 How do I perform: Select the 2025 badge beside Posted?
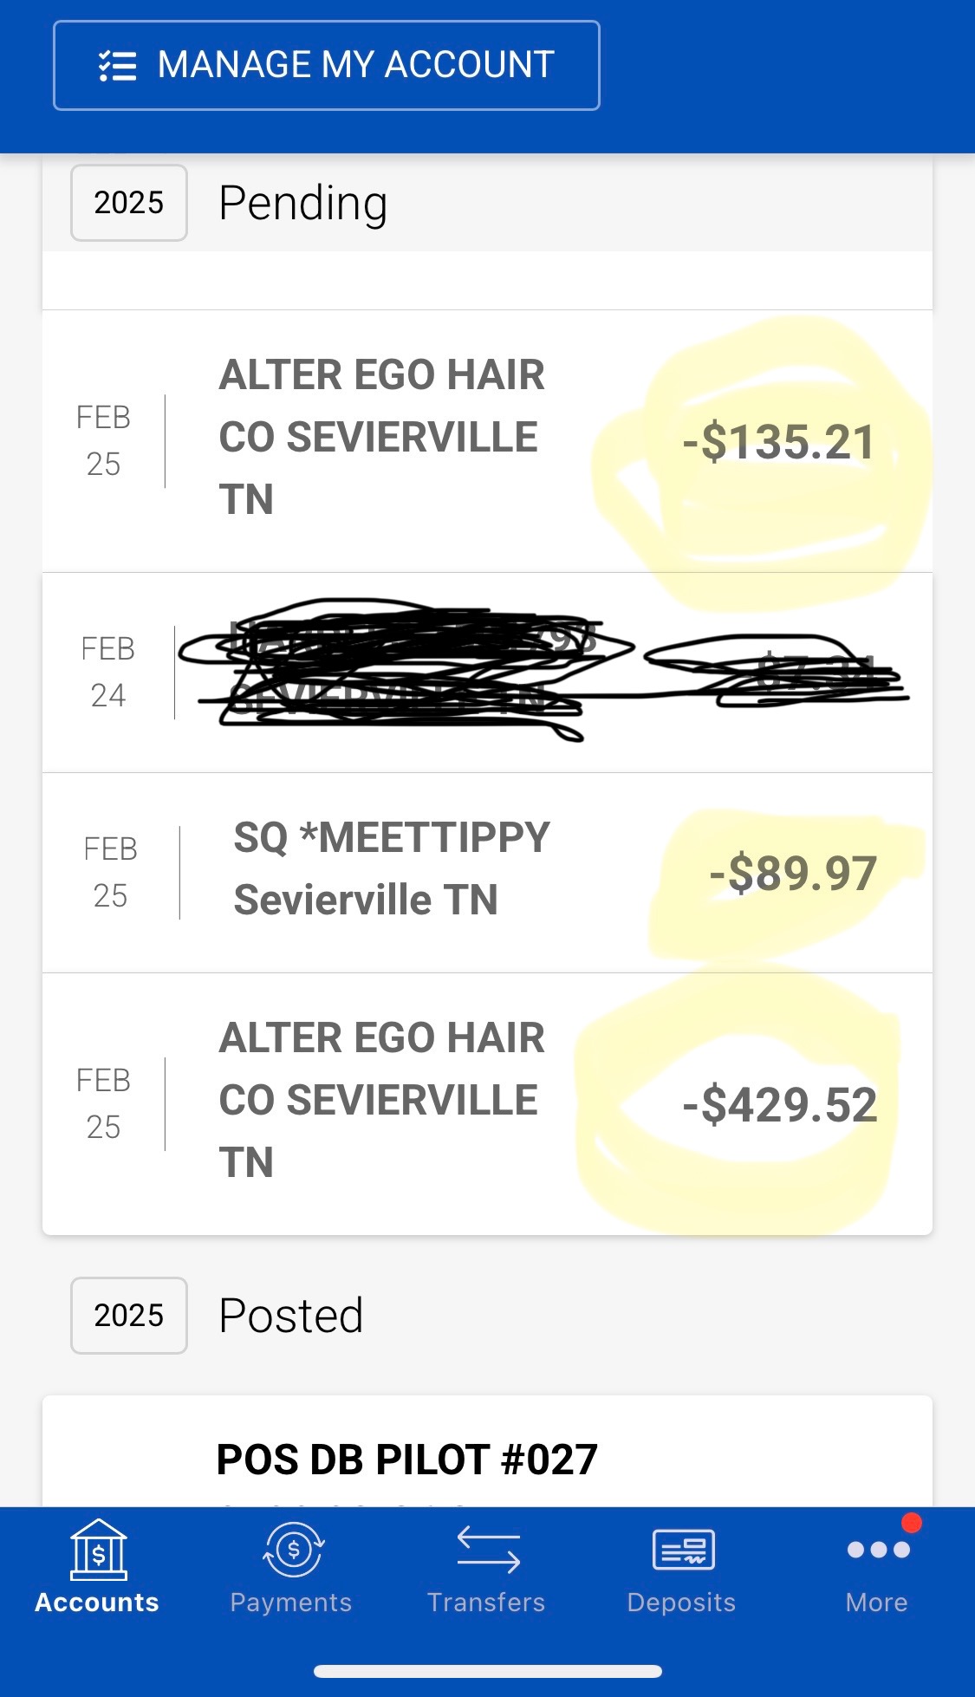pyautogui.click(x=129, y=1315)
